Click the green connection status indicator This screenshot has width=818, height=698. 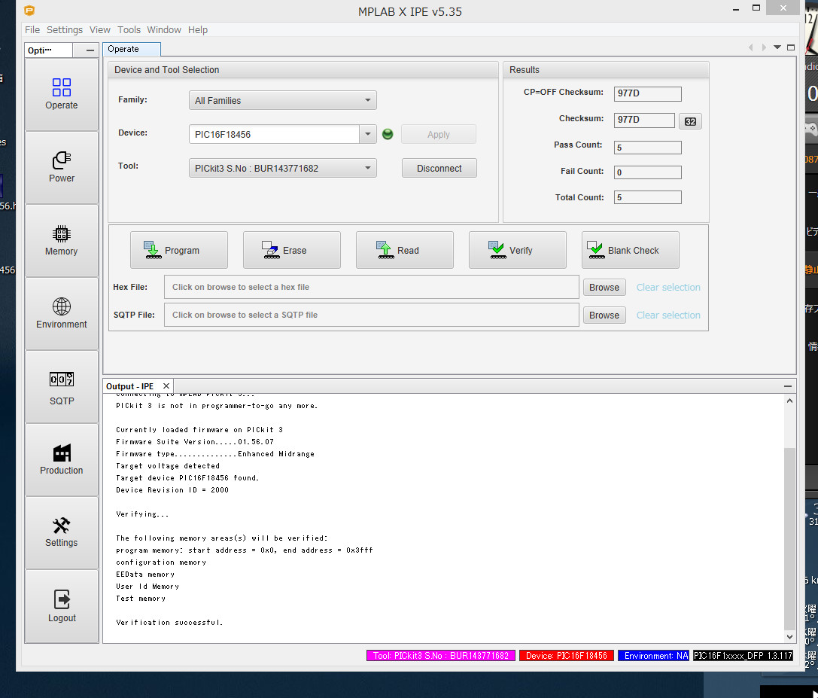coord(388,134)
